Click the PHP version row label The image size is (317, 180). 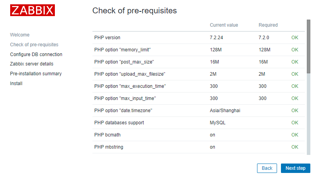[x=107, y=38]
